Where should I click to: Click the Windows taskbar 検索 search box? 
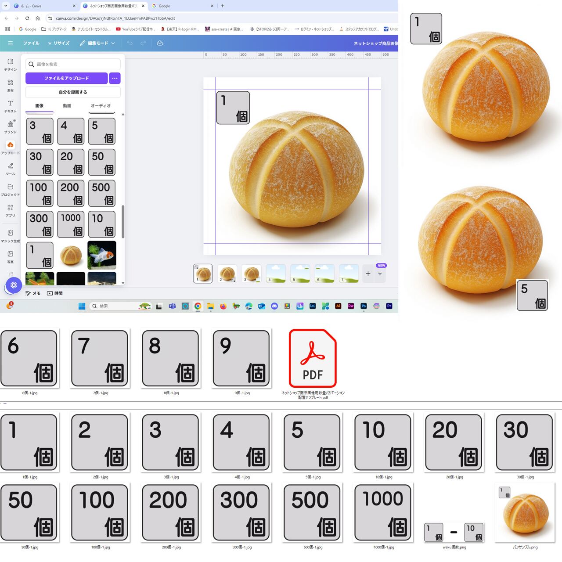pyautogui.click(x=120, y=306)
